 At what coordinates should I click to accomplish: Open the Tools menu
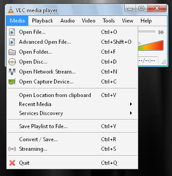[x=109, y=21]
